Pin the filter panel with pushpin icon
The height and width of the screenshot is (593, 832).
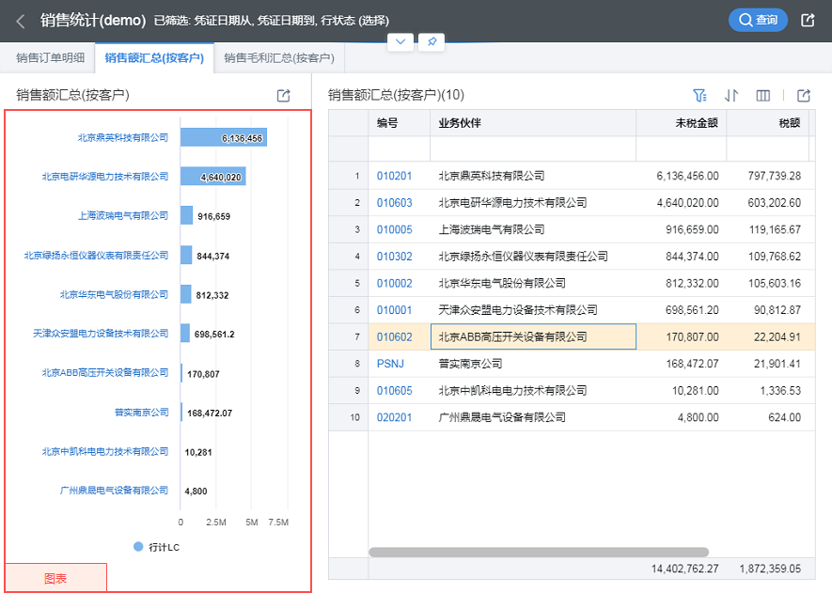[431, 42]
